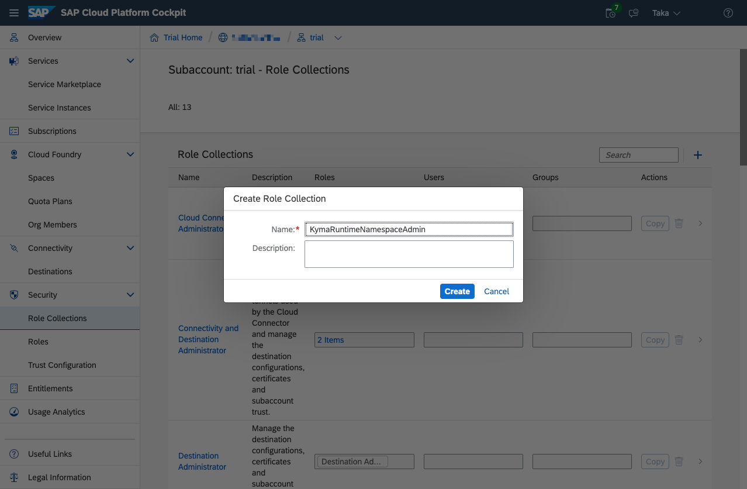The width and height of the screenshot is (747, 489).
Task: Open Destination Administrator row details arrow
Action: (700, 461)
